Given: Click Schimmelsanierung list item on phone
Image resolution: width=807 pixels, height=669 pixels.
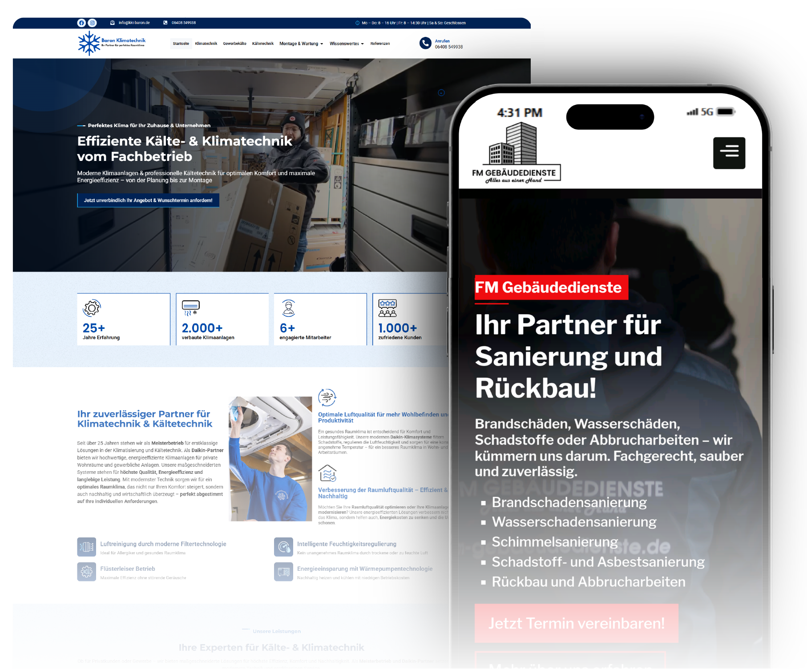Looking at the screenshot, I should pyautogui.click(x=555, y=542).
